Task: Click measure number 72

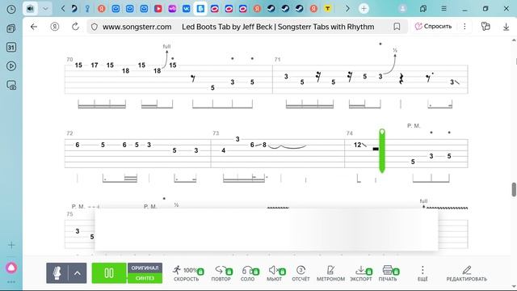Action: 69,133
